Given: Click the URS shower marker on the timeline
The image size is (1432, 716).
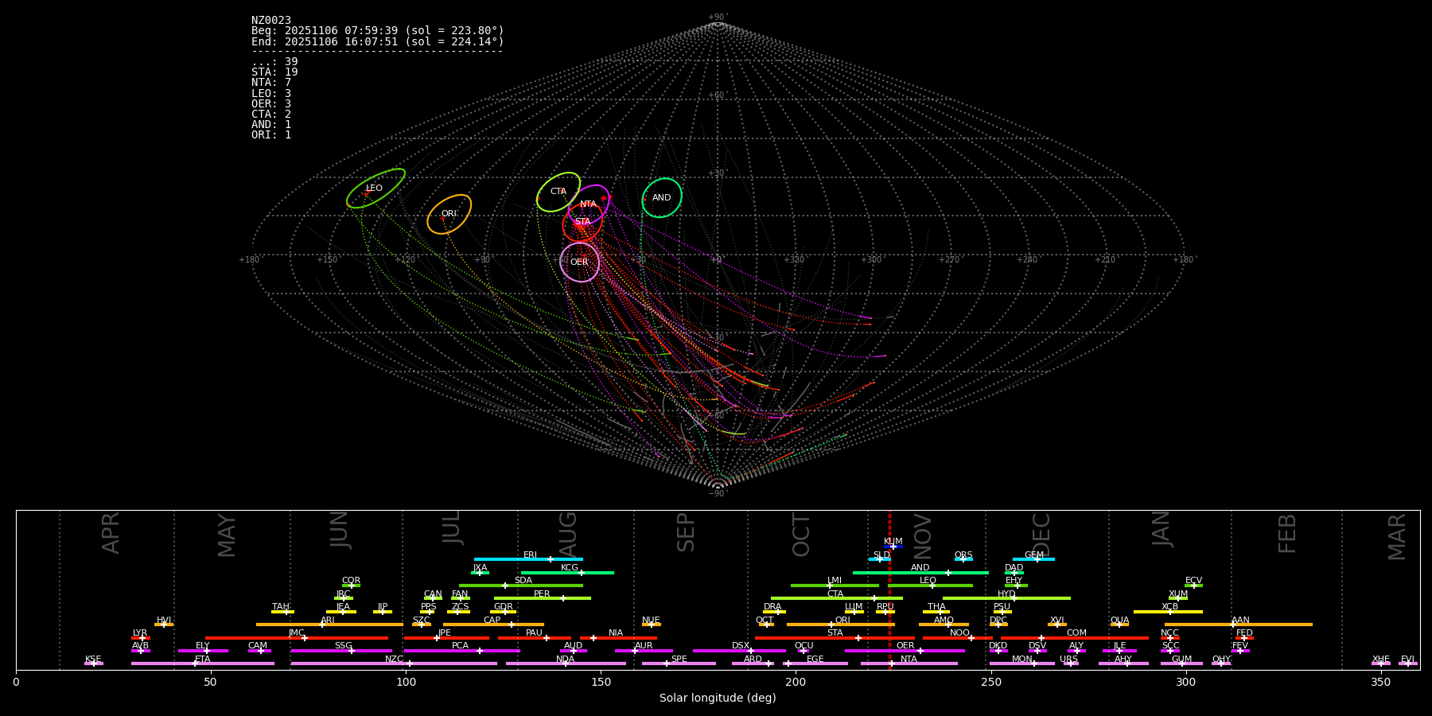Looking at the screenshot, I should click(1070, 663).
